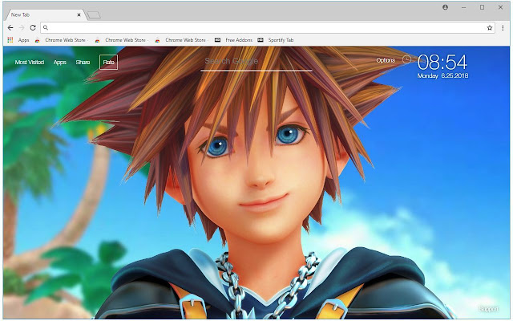This screenshot has height=321, width=513.
Task: Open the Share menu
Action: [83, 63]
